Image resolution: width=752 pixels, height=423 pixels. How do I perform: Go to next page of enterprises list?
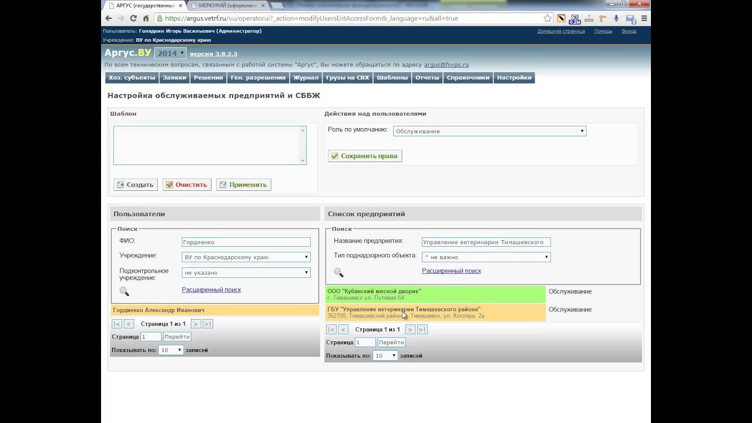(410, 330)
